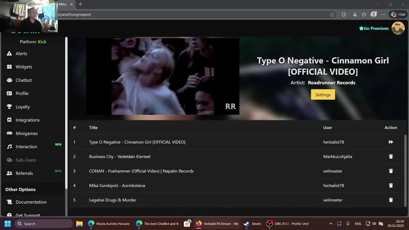Open Widgets from the sidebar

[x=24, y=67]
